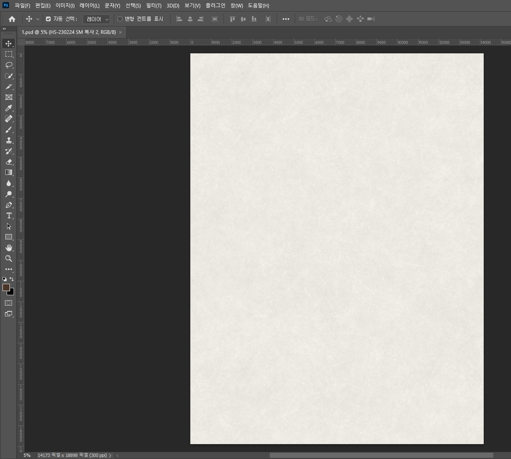
Task: Select the Blur tool
Action: click(x=9, y=183)
